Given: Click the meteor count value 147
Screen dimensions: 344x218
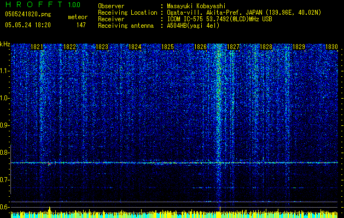Looking at the screenshot, I should (81, 25).
